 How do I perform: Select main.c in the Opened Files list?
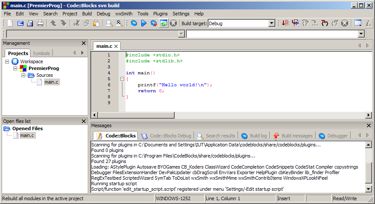coord(27,135)
